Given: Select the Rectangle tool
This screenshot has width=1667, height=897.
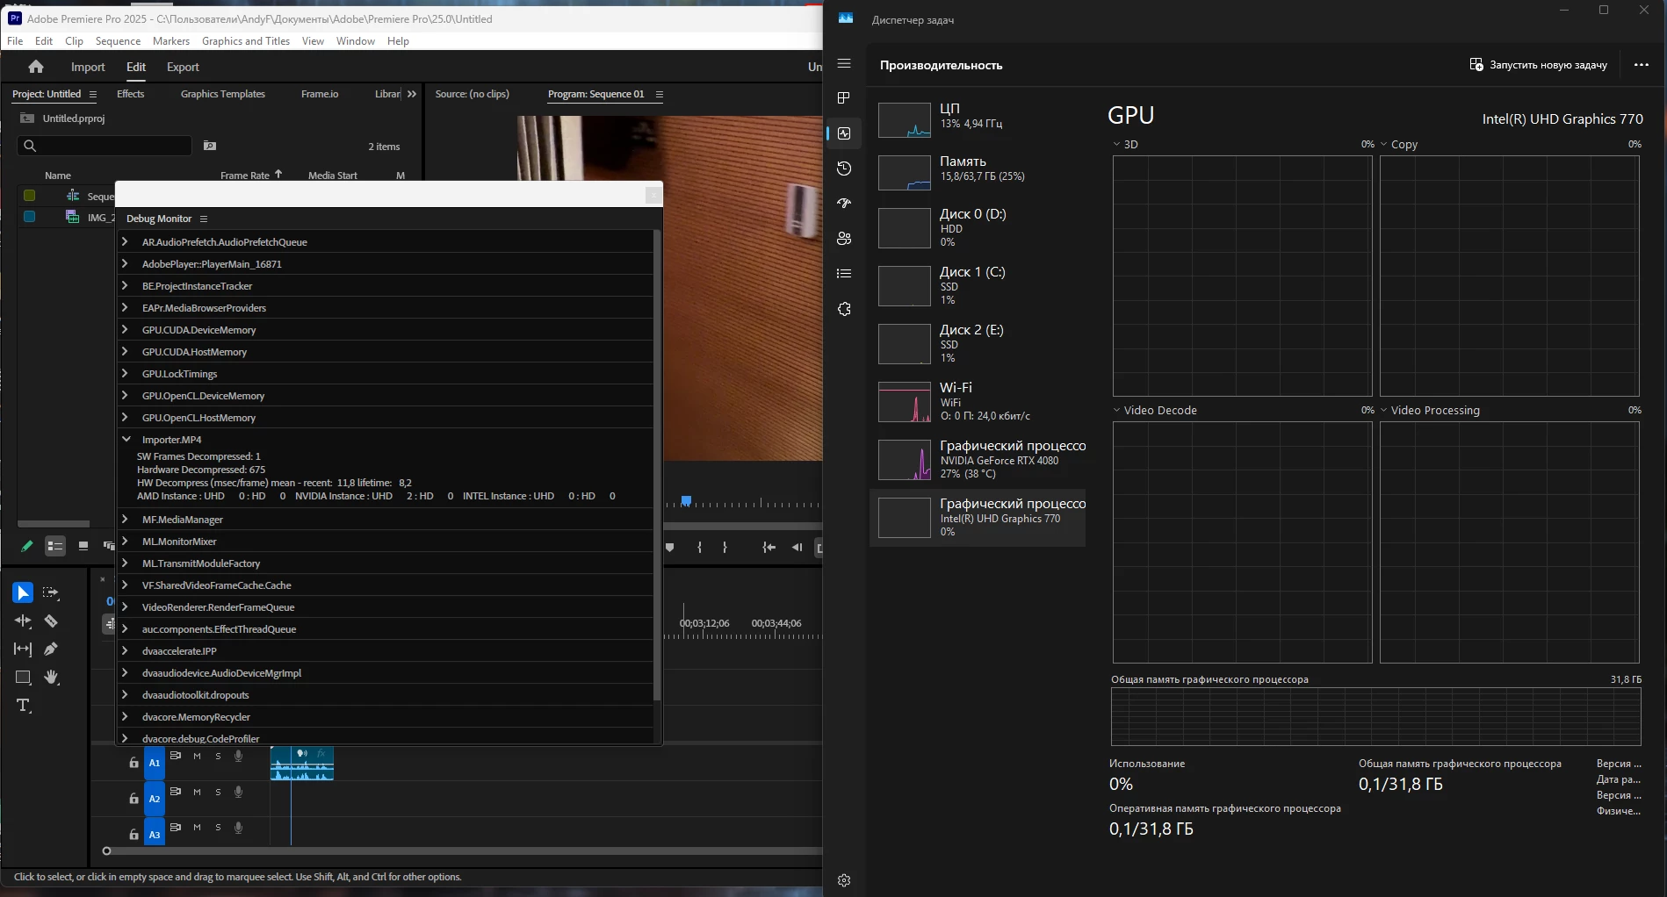Looking at the screenshot, I should pos(23,678).
